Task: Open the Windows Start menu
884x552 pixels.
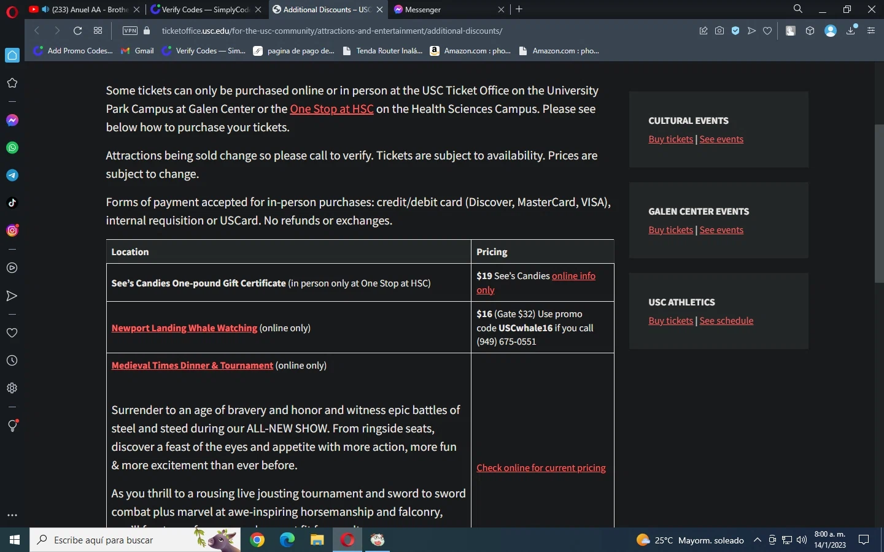Action: [x=15, y=540]
